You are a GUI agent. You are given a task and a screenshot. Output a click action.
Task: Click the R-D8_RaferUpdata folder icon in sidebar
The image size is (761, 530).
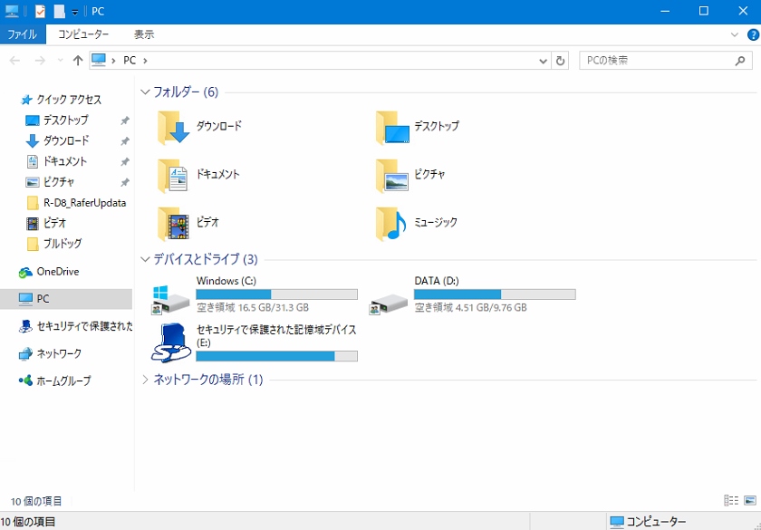coord(33,203)
